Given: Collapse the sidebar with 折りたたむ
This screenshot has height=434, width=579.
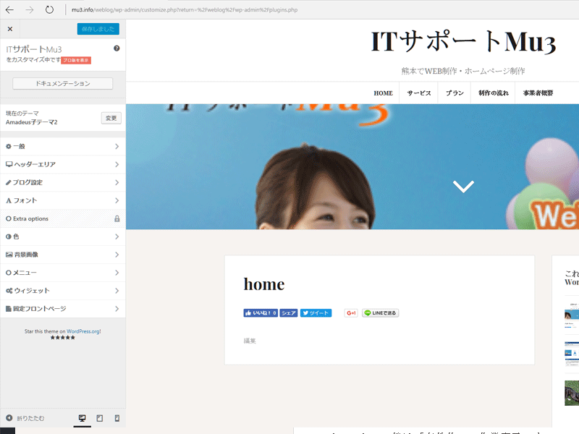Looking at the screenshot, I should tap(25, 418).
